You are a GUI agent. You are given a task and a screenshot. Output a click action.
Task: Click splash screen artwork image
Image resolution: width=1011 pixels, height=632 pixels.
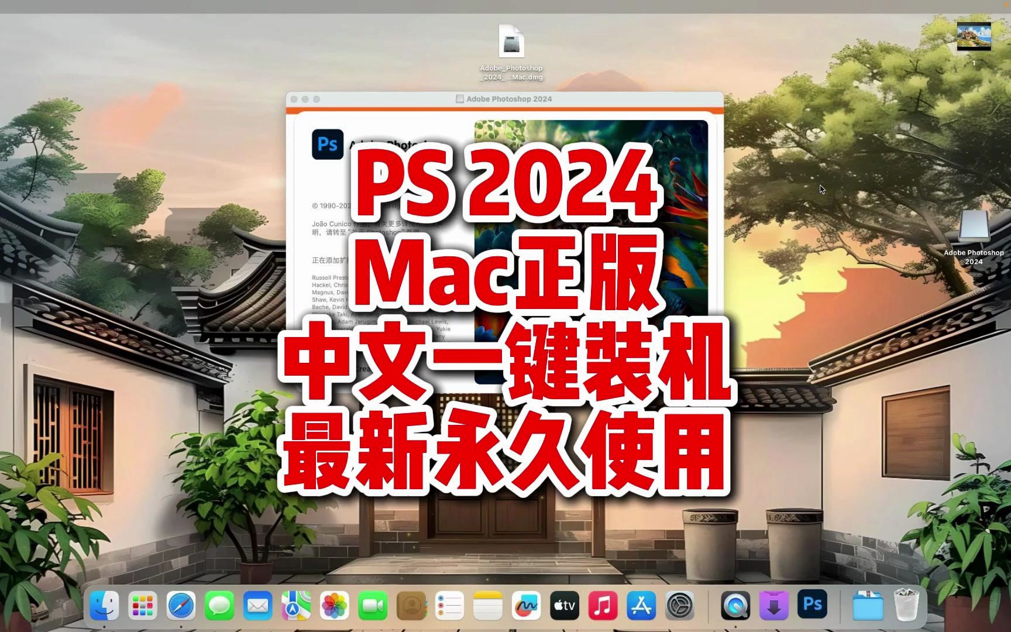[592, 252]
